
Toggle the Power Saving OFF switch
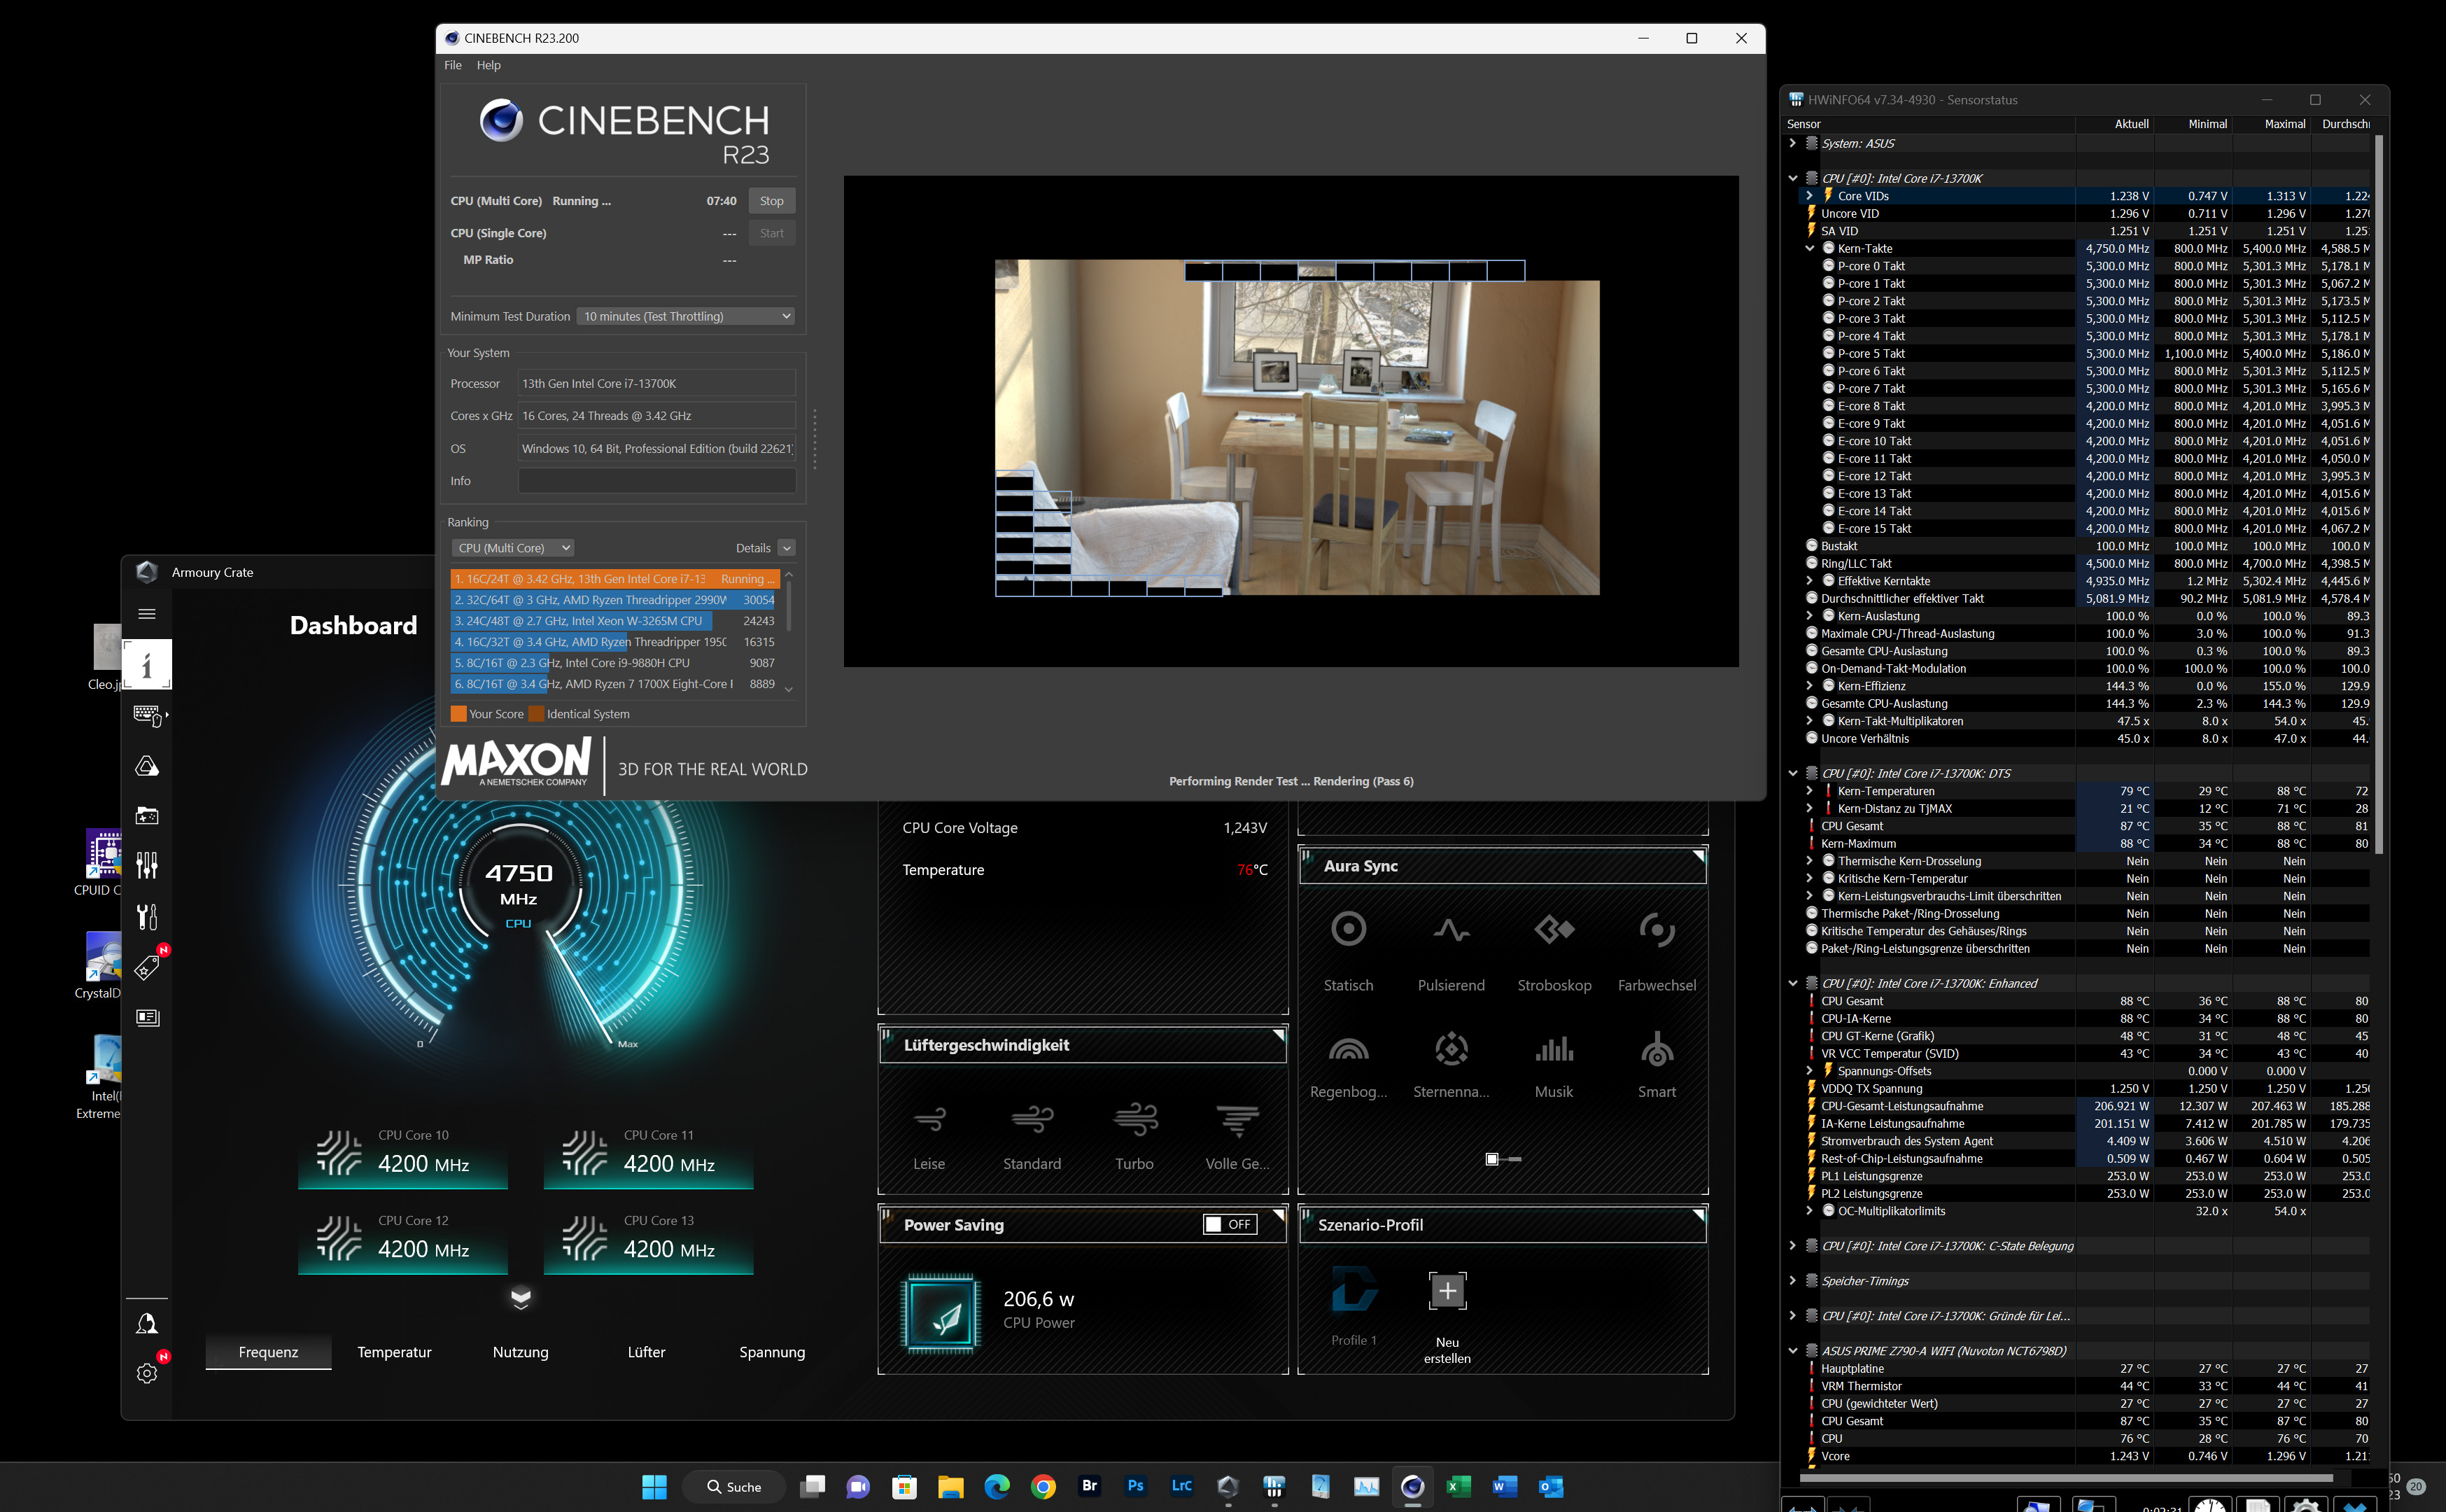click(x=1228, y=1224)
